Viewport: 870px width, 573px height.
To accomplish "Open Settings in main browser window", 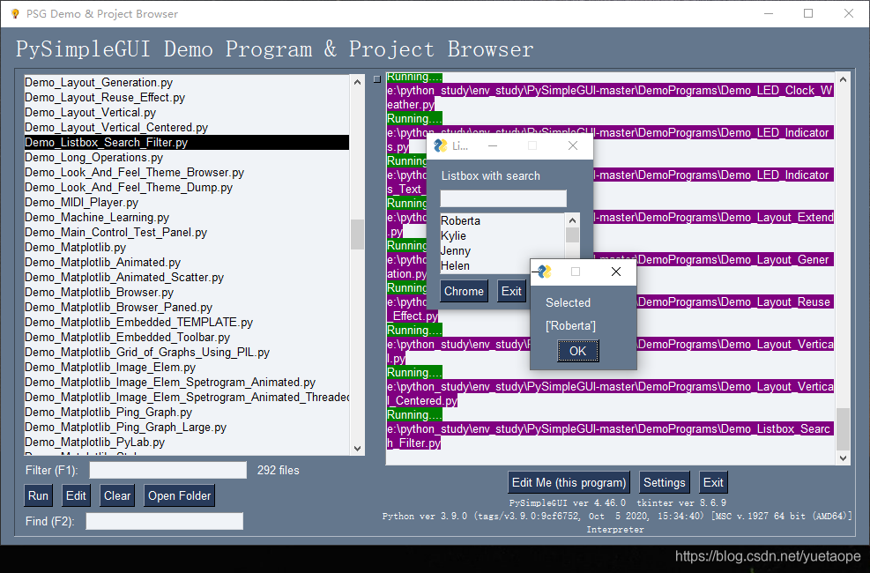I will pyautogui.click(x=664, y=482).
